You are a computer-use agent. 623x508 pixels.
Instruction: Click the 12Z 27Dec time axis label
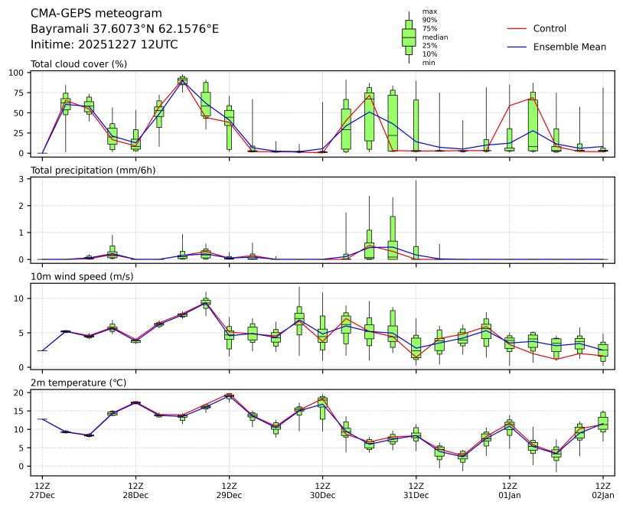click(42, 490)
